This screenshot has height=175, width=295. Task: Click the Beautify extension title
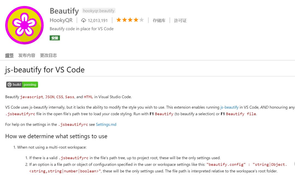point(64,11)
